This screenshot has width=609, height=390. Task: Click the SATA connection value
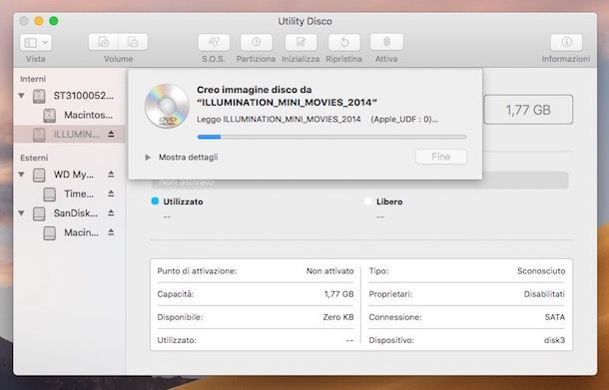pos(555,317)
